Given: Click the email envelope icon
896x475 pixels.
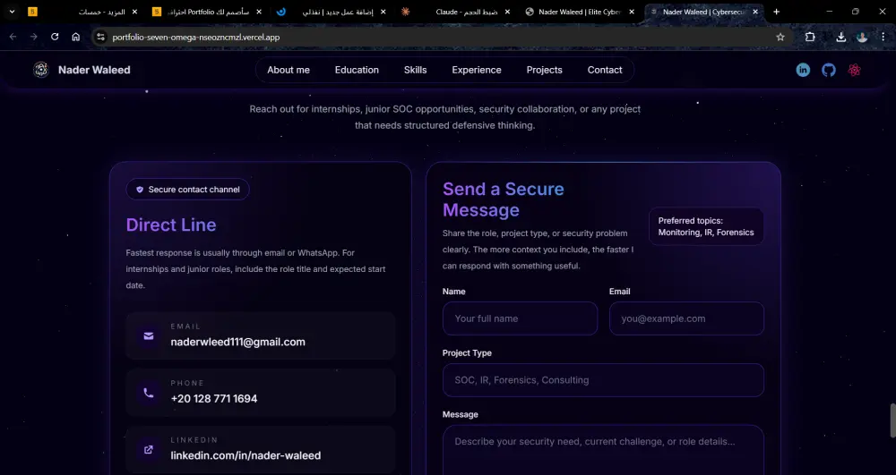Looking at the screenshot, I should click(x=149, y=335).
